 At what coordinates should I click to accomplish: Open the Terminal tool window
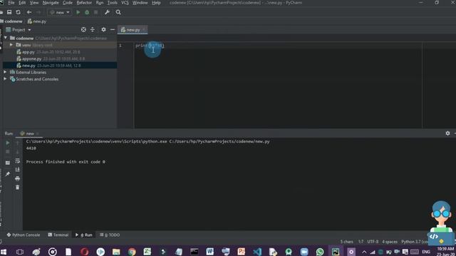pos(58,235)
